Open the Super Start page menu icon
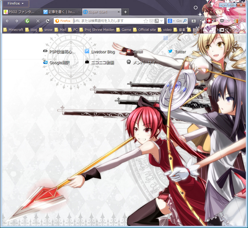Image resolution: width=248 pixels, height=228 pixels. [239, 38]
